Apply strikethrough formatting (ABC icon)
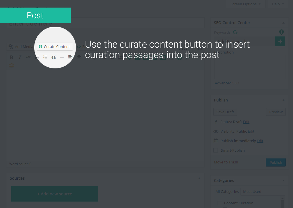Image resolution: width=293 pixels, height=208 pixels. (28, 57)
